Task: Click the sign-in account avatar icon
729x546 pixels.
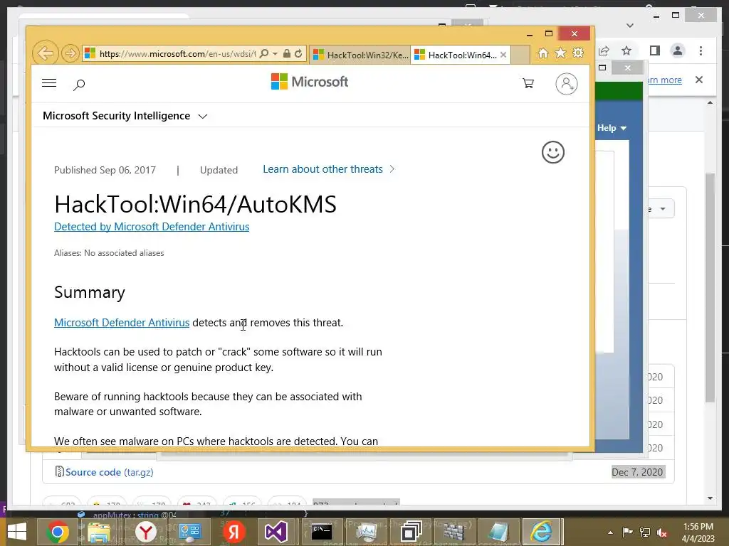Action: coord(566,84)
